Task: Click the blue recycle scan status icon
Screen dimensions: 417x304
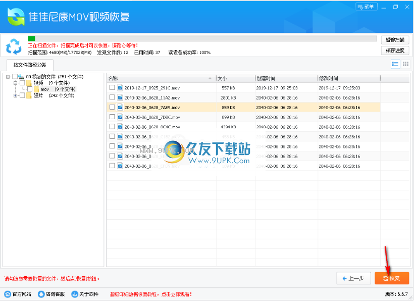Action: 14,46
